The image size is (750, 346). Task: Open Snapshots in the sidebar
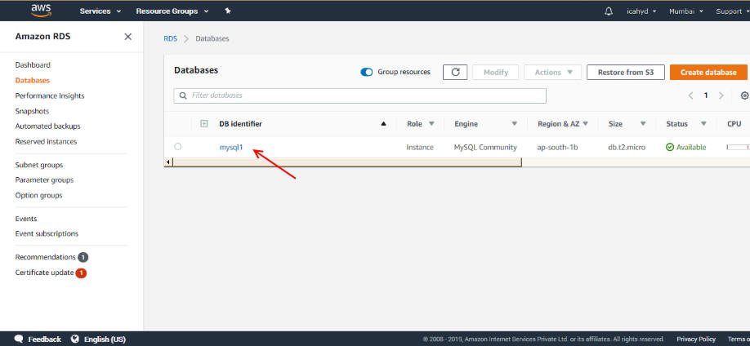pos(32,111)
